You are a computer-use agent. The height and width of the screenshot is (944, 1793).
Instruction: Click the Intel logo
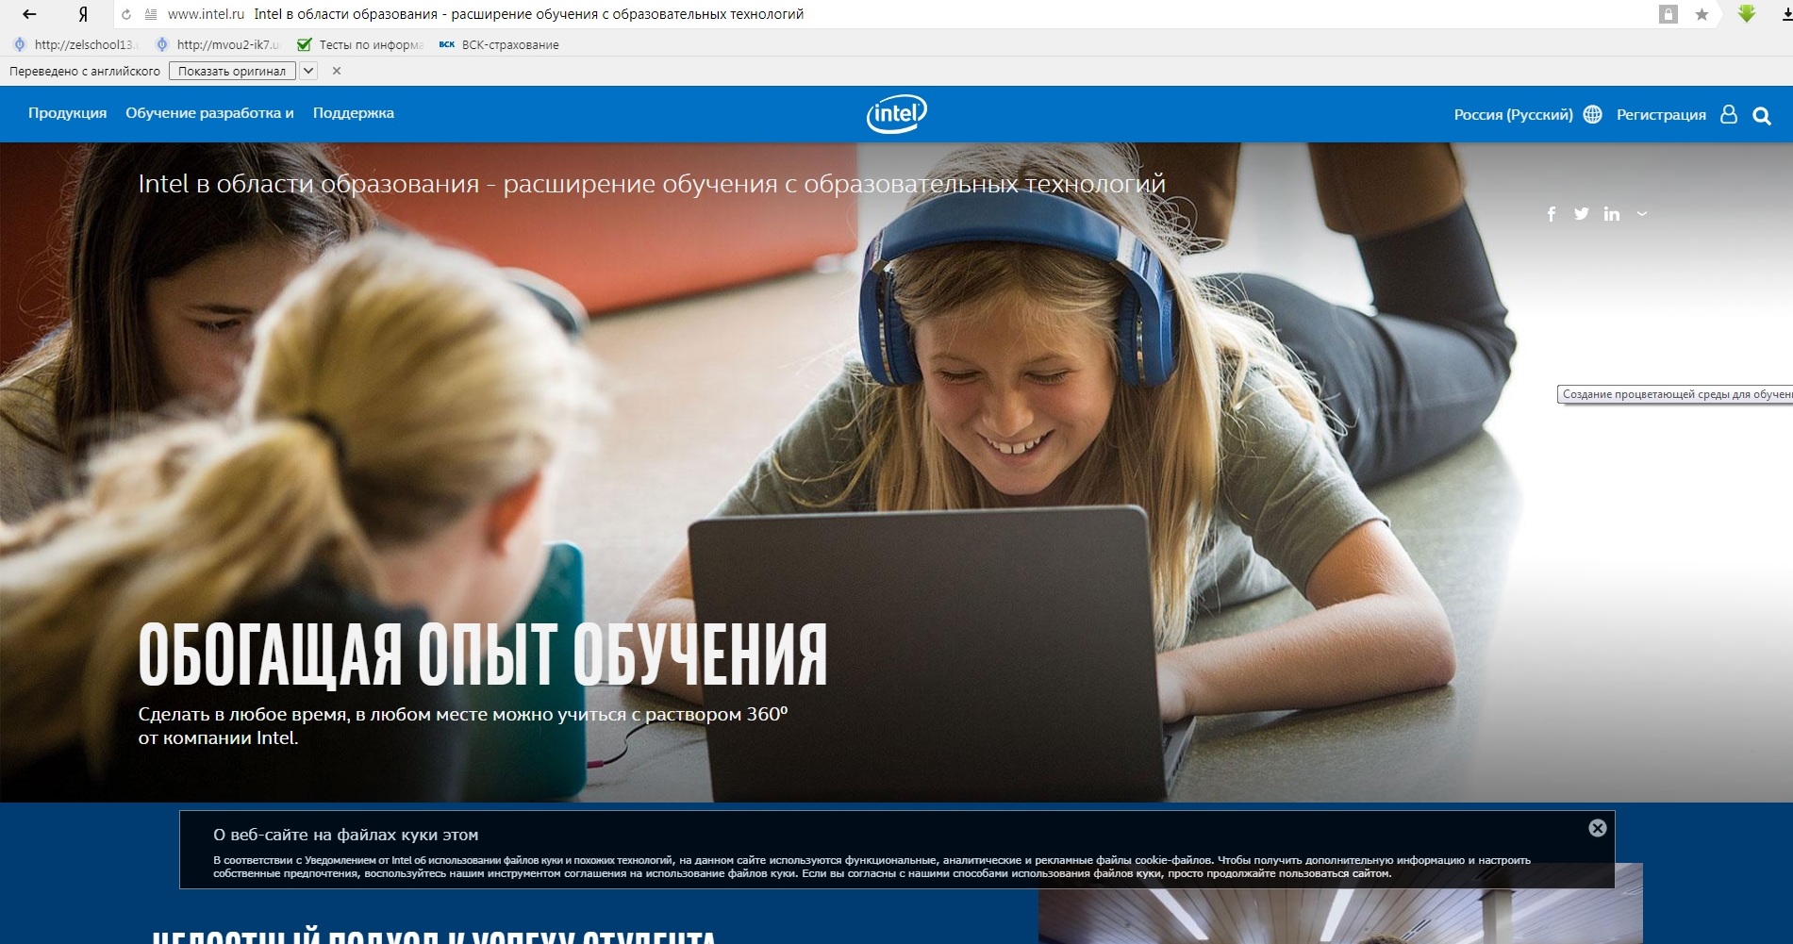click(897, 114)
